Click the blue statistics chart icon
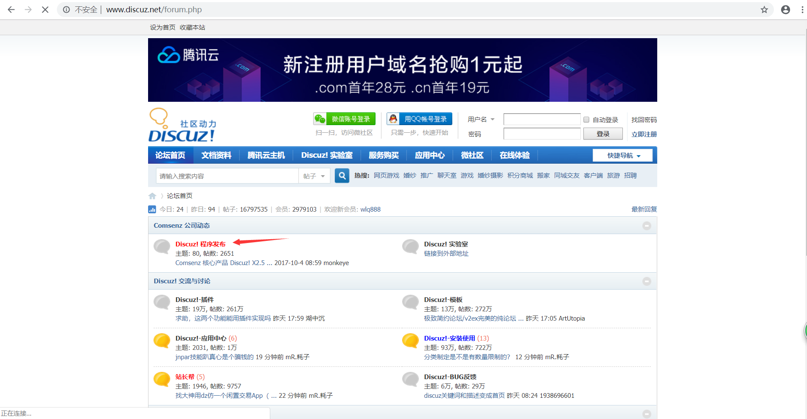 coord(152,209)
